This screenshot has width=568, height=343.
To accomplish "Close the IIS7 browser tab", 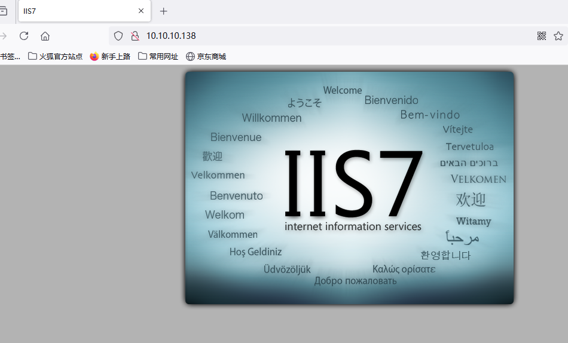I will pos(141,11).
